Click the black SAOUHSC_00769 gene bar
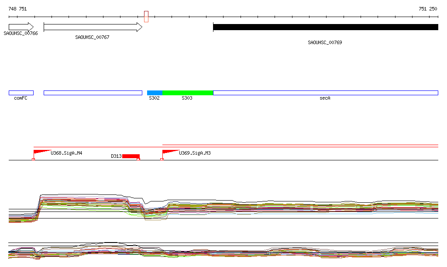 click(x=325, y=27)
